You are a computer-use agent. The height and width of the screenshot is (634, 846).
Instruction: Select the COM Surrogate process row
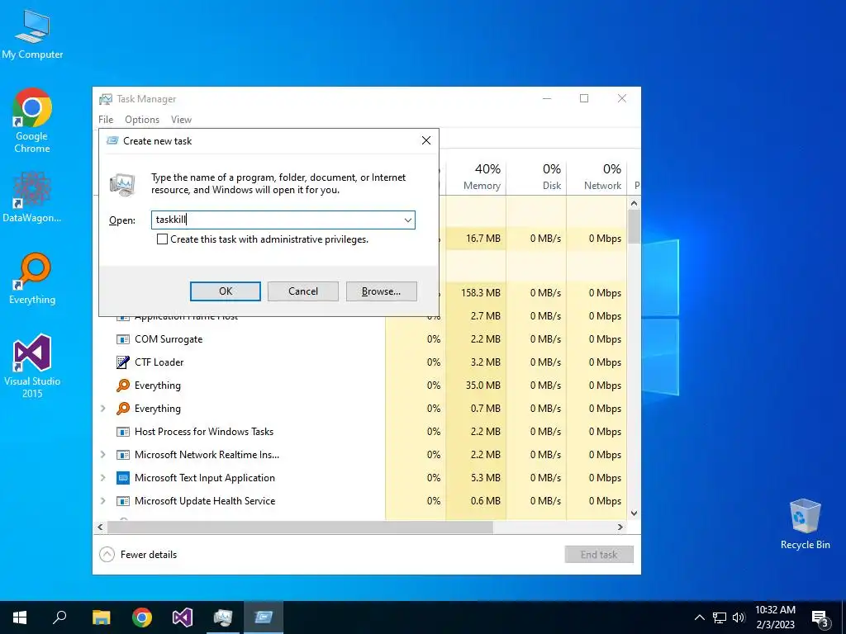point(360,339)
